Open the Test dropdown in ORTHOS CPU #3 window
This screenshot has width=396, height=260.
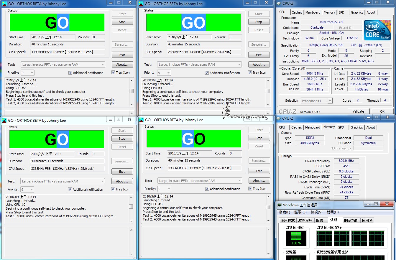click(x=200, y=181)
